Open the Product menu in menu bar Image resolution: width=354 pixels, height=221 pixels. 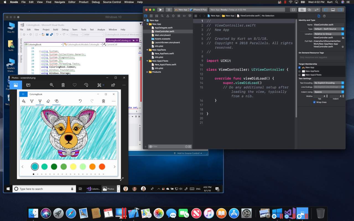click(x=84, y=2)
